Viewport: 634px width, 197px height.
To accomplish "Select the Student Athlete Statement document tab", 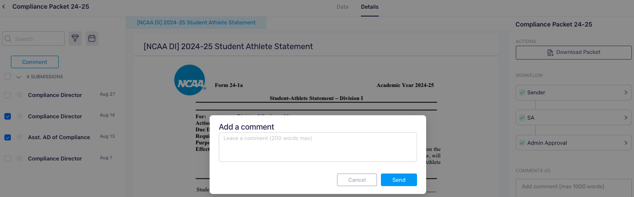I will point(196,23).
